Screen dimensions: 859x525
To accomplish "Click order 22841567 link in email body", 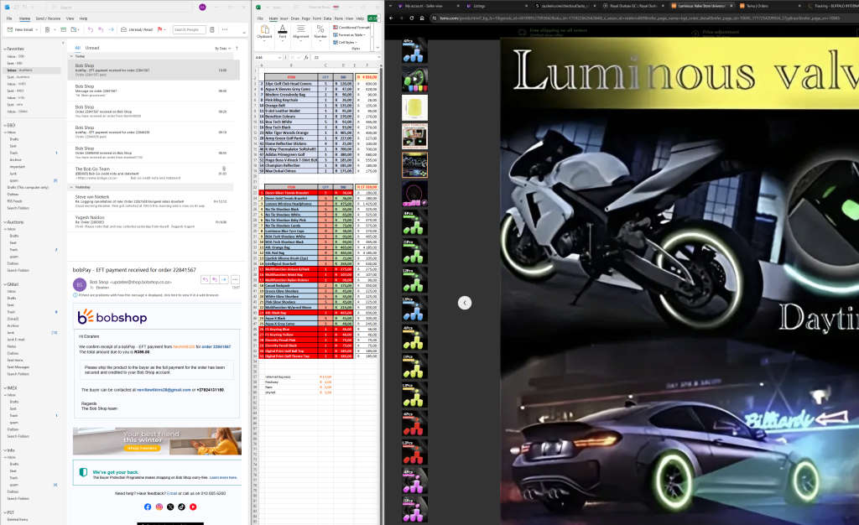I will pyautogui.click(x=216, y=346).
